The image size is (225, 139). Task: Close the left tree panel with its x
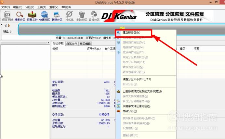coord(48,43)
